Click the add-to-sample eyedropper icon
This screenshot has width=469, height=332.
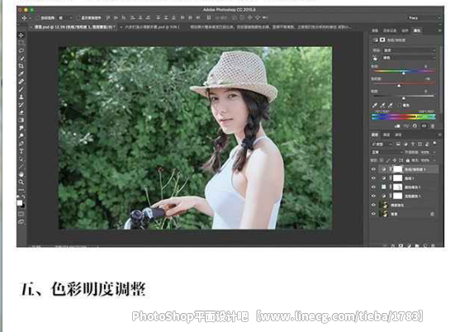pos(382,105)
